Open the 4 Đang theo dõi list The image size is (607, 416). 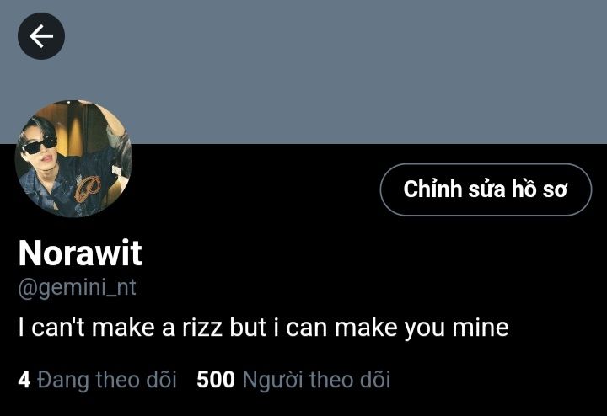pos(97,380)
